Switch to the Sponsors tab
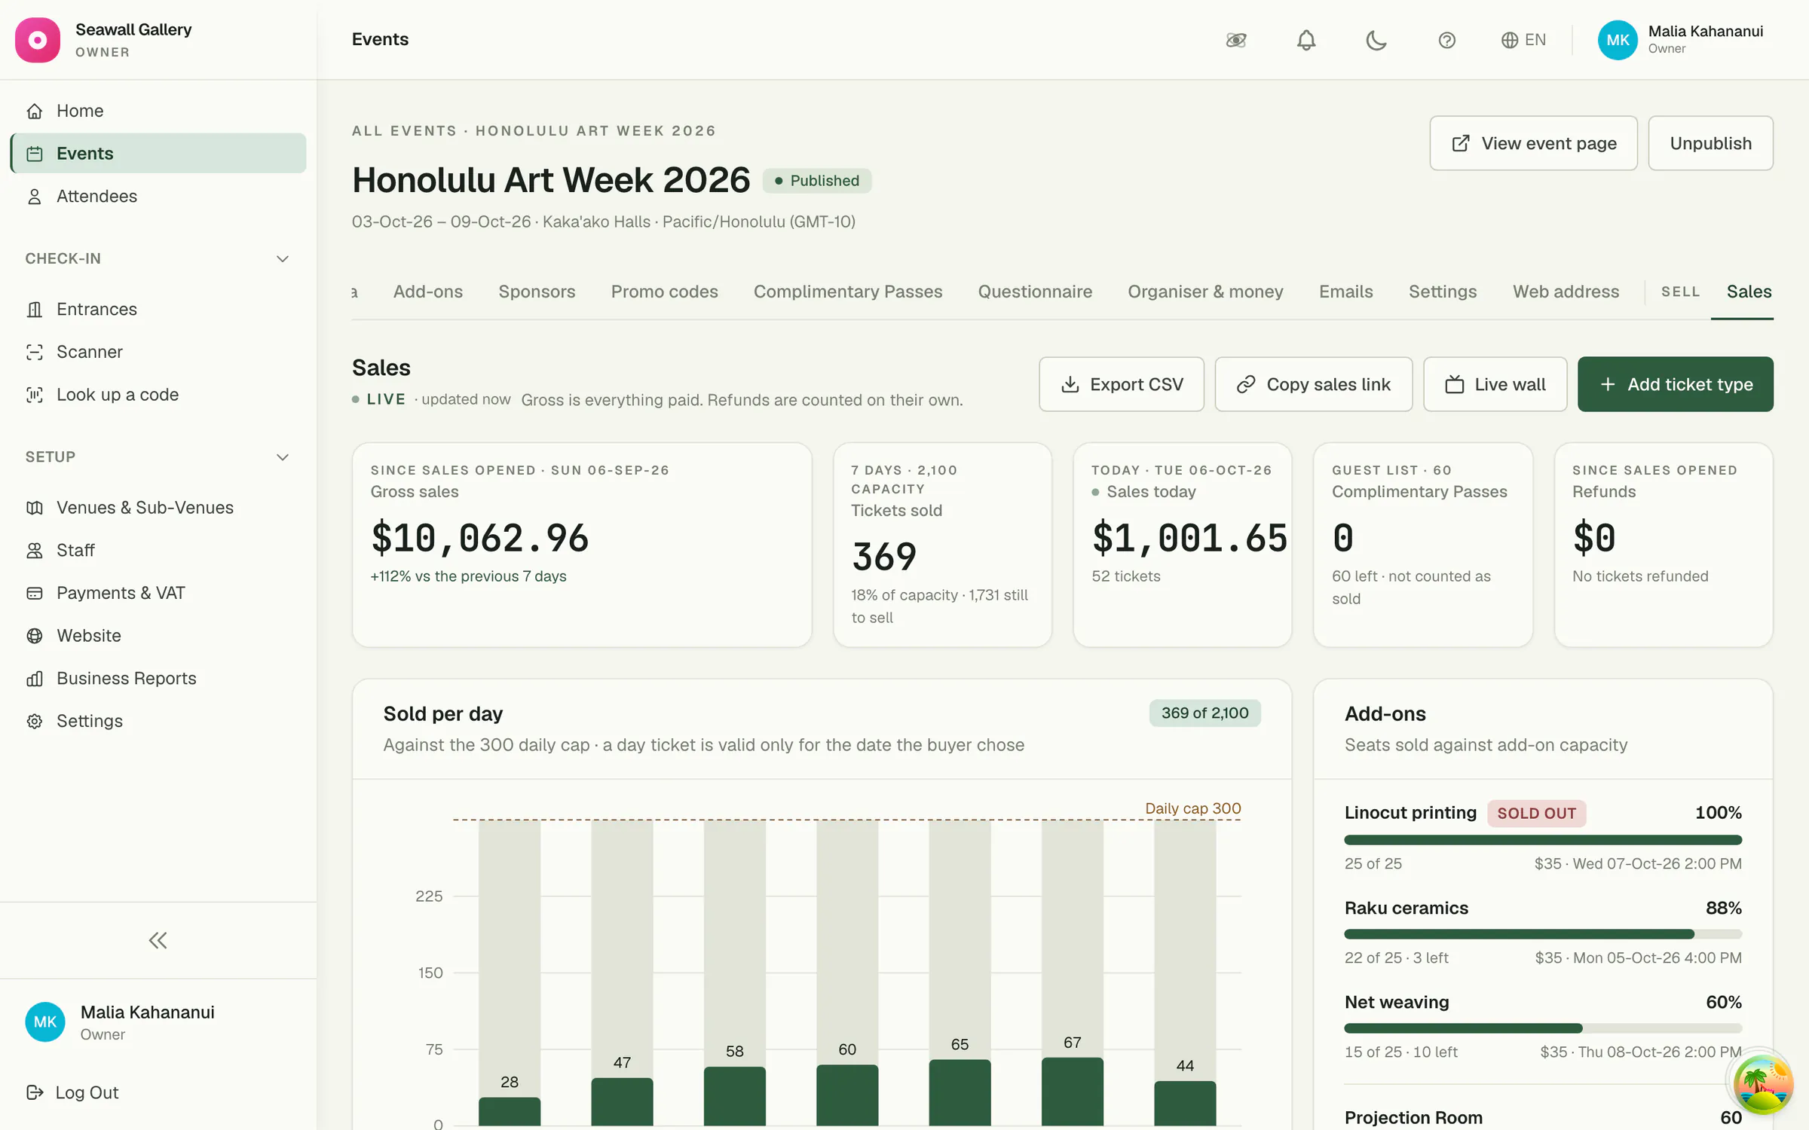This screenshot has width=1809, height=1130. click(x=537, y=292)
